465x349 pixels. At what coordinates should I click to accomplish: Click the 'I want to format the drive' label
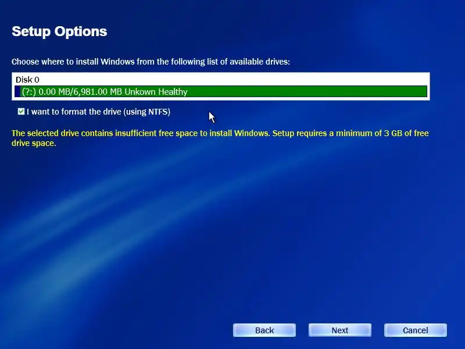(98, 112)
